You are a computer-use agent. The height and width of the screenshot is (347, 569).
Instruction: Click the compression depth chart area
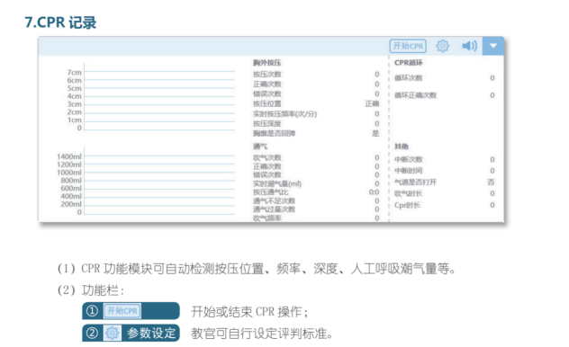[x=159, y=97]
